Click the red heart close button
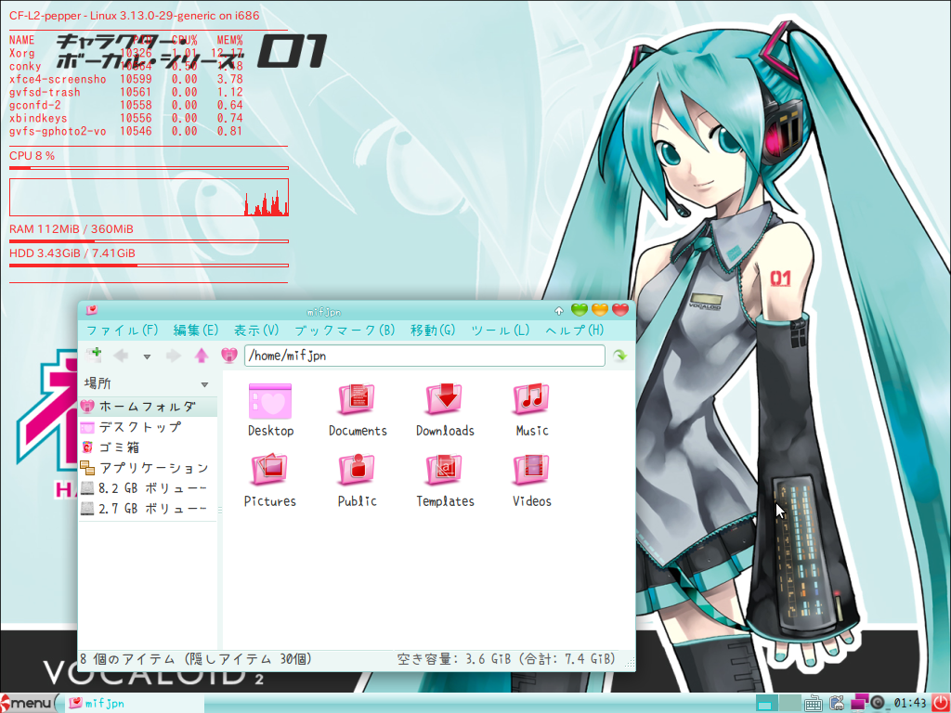951x713 pixels. (619, 310)
